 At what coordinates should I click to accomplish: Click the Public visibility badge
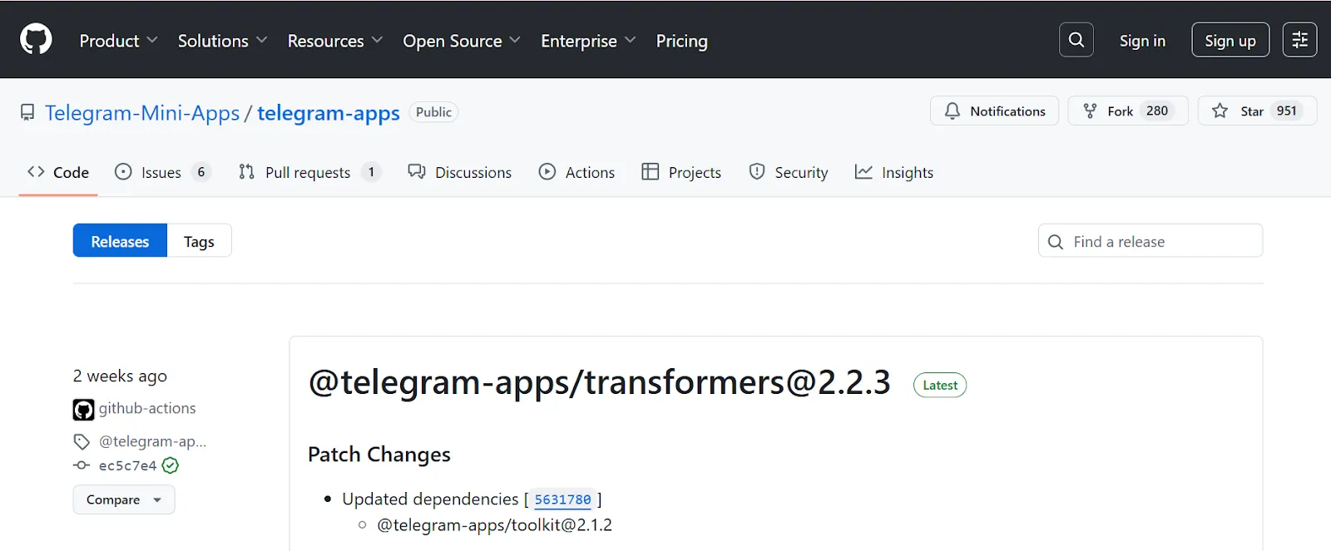pos(433,112)
